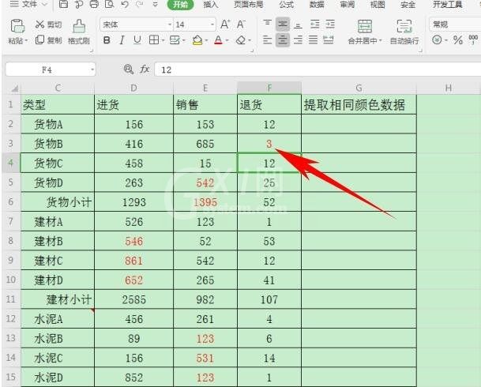The image size is (481, 387).
Task: Click the Save icon in quick access toolbar
Action: 63,4
